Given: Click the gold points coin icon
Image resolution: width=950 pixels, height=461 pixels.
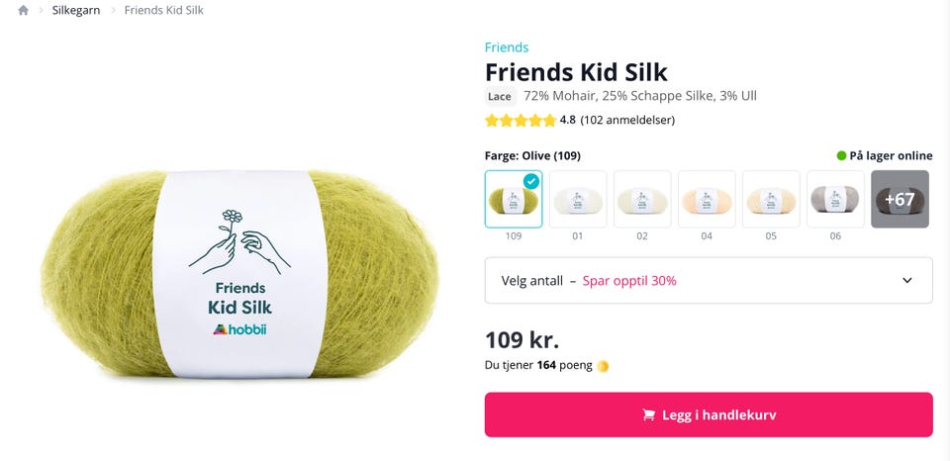Looking at the screenshot, I should coord(603,366).
